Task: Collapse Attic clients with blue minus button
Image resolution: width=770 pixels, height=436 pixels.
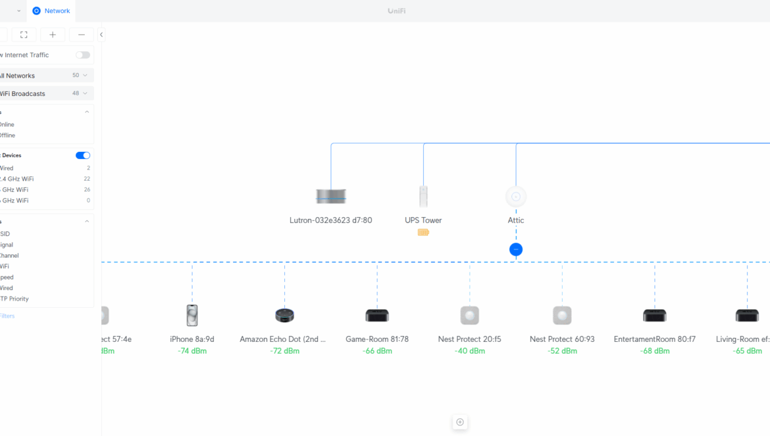Action: (x=516, y=250)
